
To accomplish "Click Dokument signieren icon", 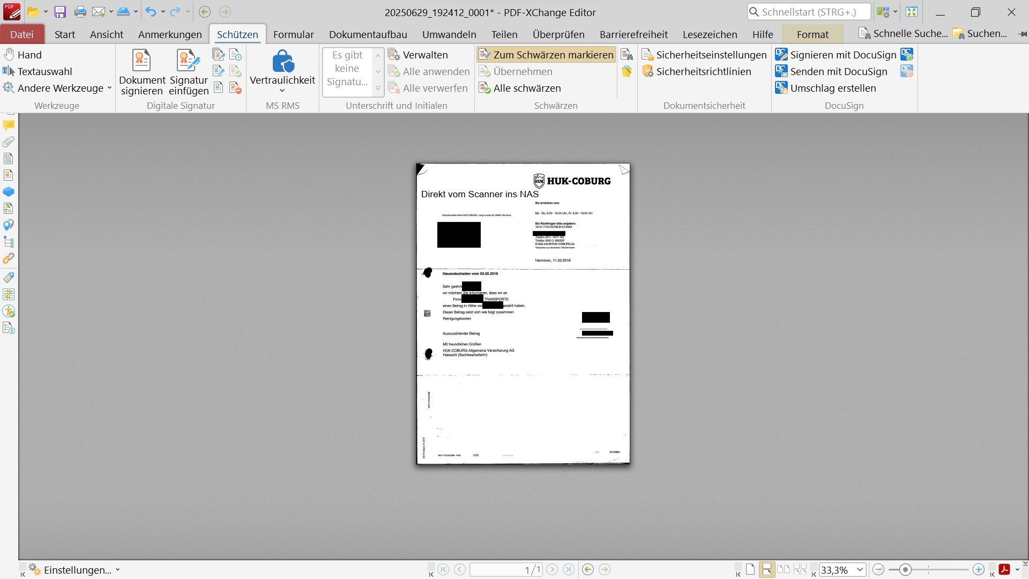I will (141, 61).
